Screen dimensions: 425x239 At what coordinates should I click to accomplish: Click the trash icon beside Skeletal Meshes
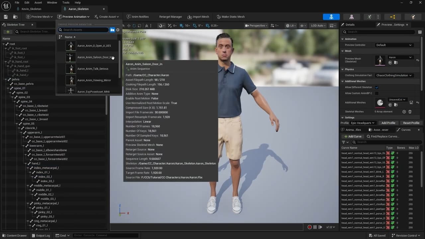[x=410, y=112]
